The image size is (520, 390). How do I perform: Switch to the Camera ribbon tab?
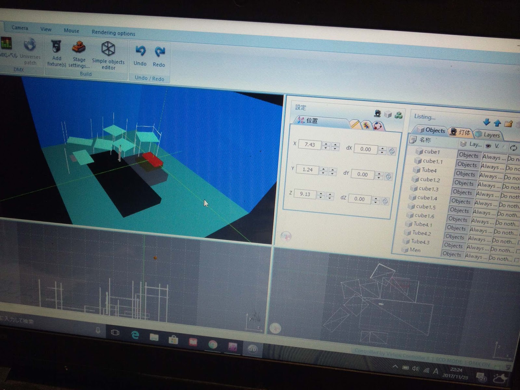coord(20,28)
